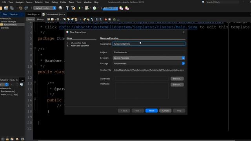
Task: Click the Debug Project icon
Action: tap(87, 8)
